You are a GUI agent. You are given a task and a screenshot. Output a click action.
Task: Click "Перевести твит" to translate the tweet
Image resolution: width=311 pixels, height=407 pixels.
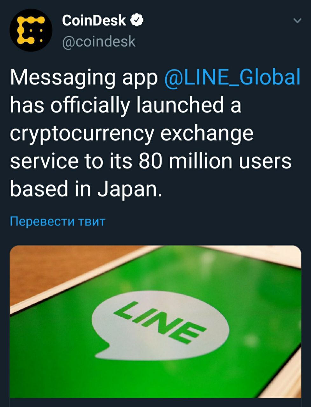point(57,221)
